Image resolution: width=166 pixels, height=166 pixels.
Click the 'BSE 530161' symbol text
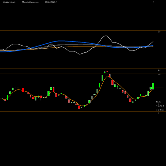[51, 2]
